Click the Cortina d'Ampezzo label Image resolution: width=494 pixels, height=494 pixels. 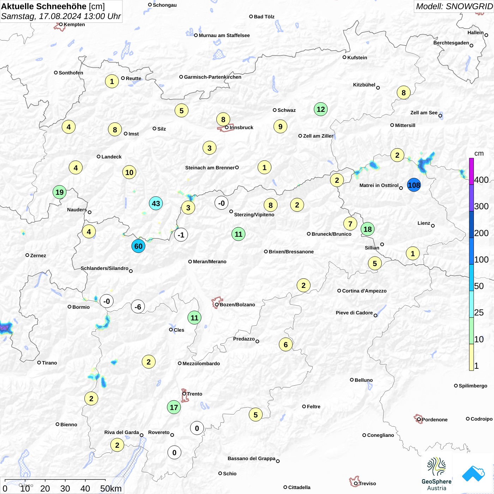click(365, 291)
